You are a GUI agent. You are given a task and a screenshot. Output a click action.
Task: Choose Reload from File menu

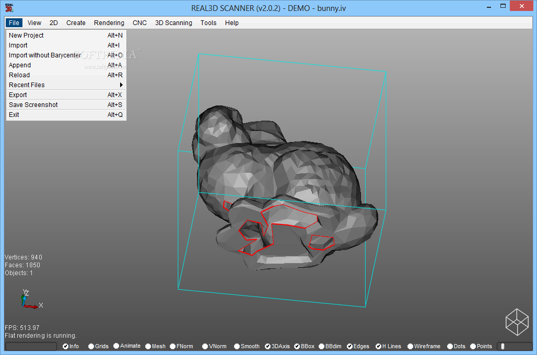coord(66,75)
